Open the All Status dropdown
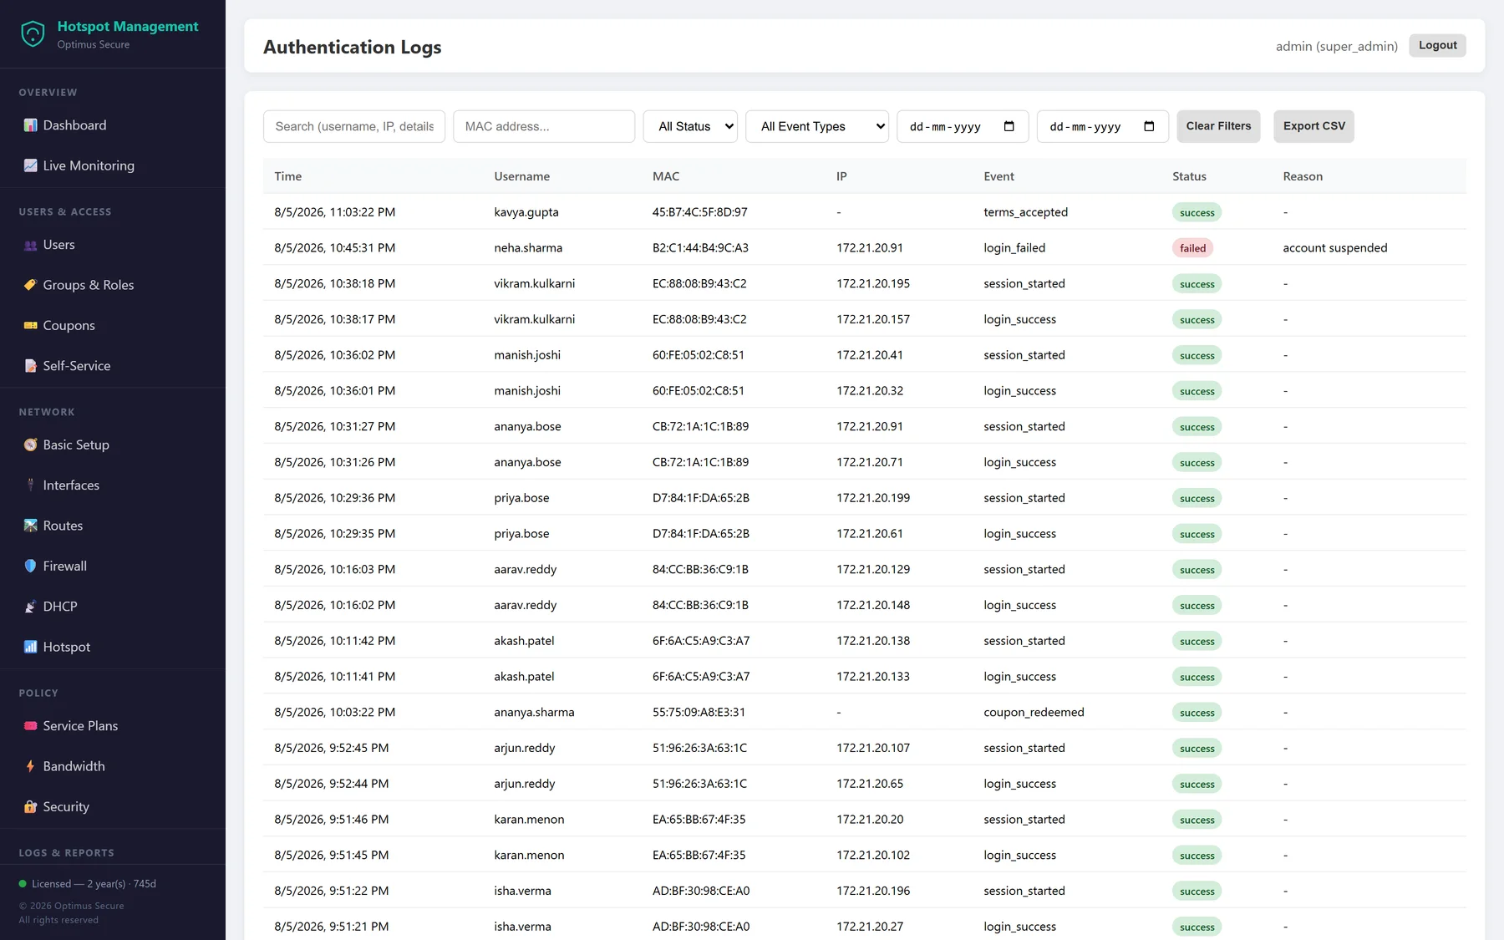 pos(690,126)
